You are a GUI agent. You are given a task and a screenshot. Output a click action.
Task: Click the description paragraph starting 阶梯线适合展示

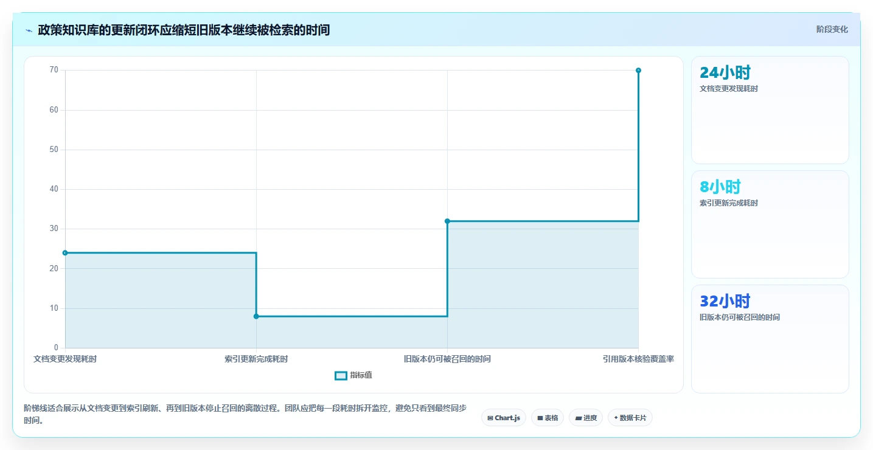point(245,414)
